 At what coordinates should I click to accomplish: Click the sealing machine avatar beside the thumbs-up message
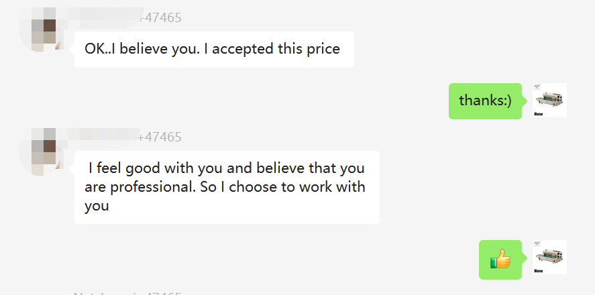pos(549,257)
